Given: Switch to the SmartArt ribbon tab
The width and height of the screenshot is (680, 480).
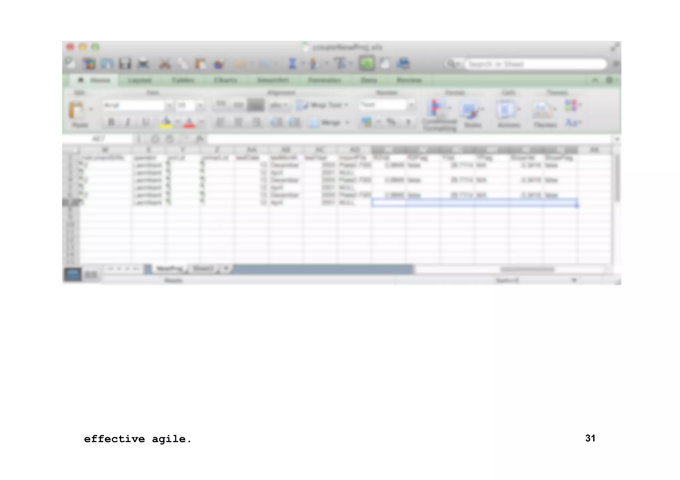Looking at the screenshot, I should [x=273, y=80].
